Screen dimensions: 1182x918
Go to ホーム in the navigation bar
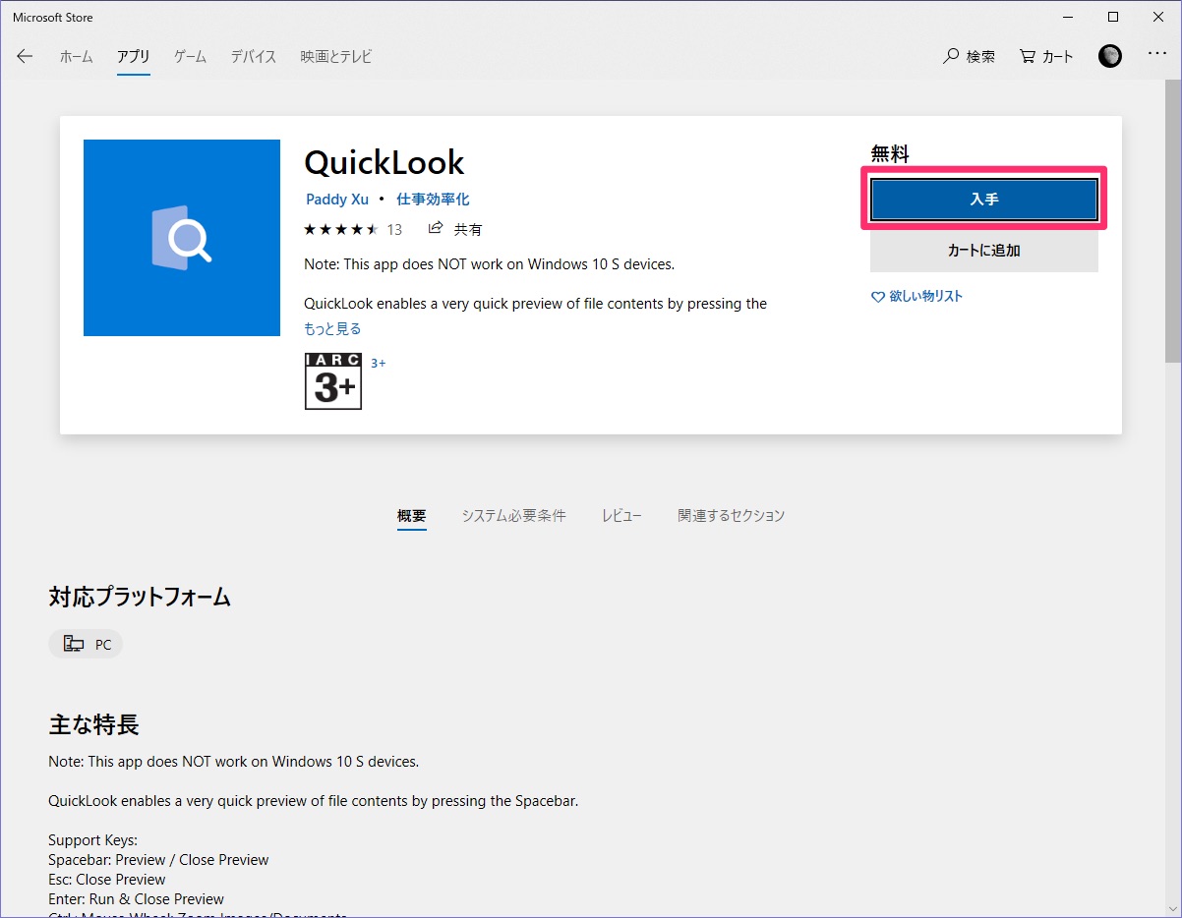pos(76,56)
